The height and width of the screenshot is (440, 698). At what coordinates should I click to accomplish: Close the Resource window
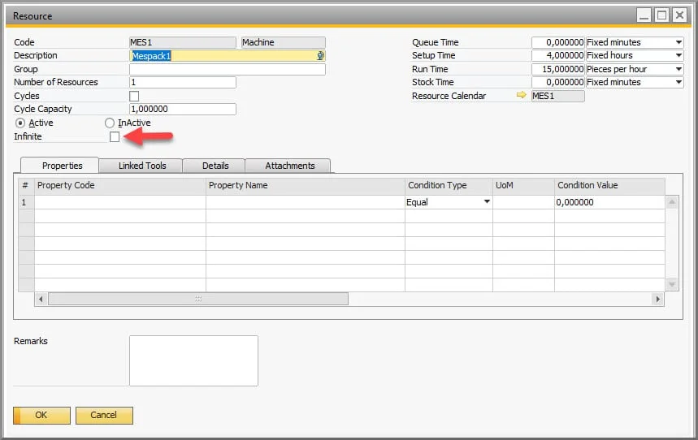[680, 15]
